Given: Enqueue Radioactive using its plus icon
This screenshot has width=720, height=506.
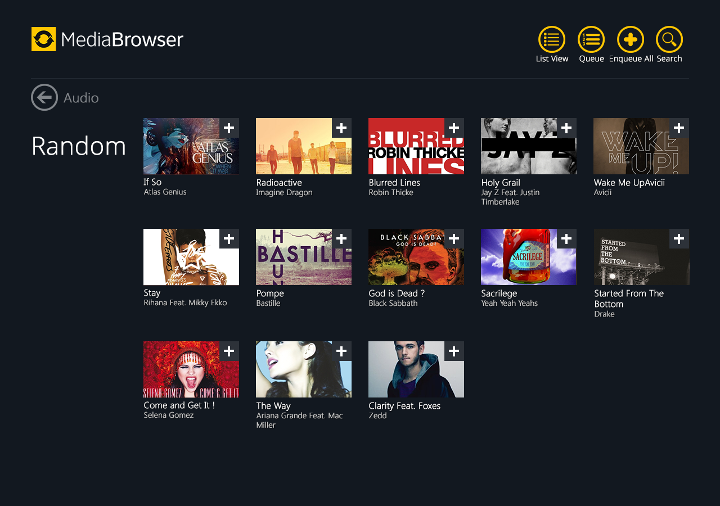Looking at the screenshot, I should tap(341, 128).
